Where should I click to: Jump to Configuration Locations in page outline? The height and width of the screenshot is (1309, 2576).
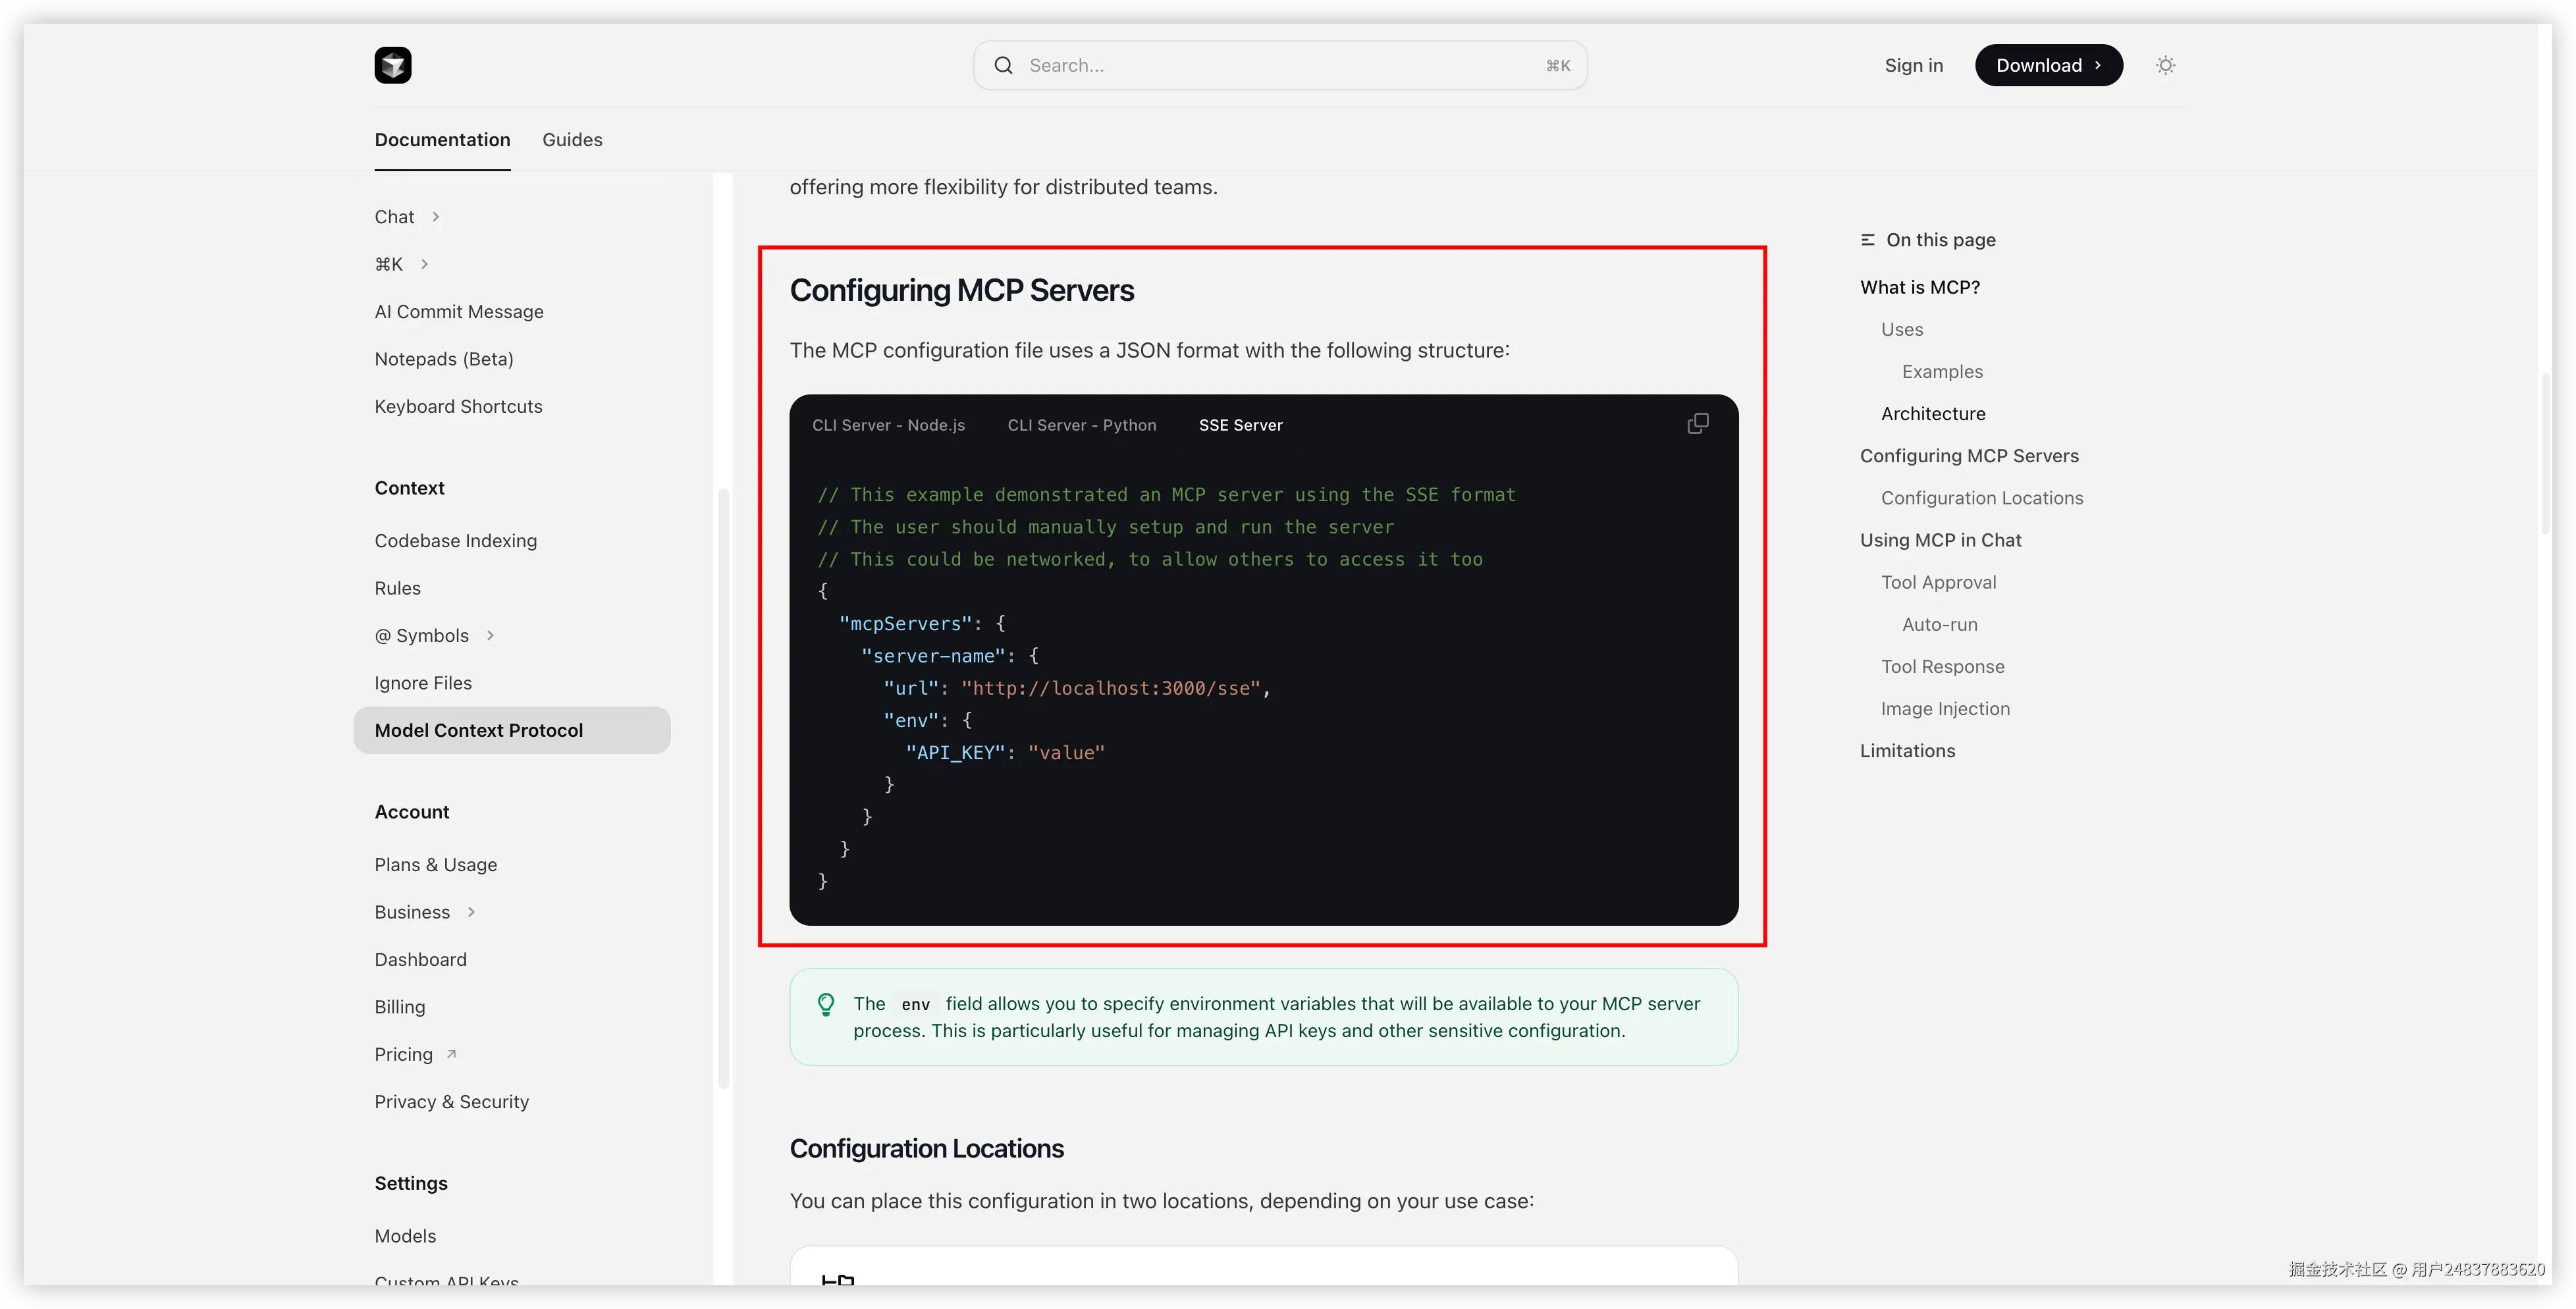pos(1981,498)
